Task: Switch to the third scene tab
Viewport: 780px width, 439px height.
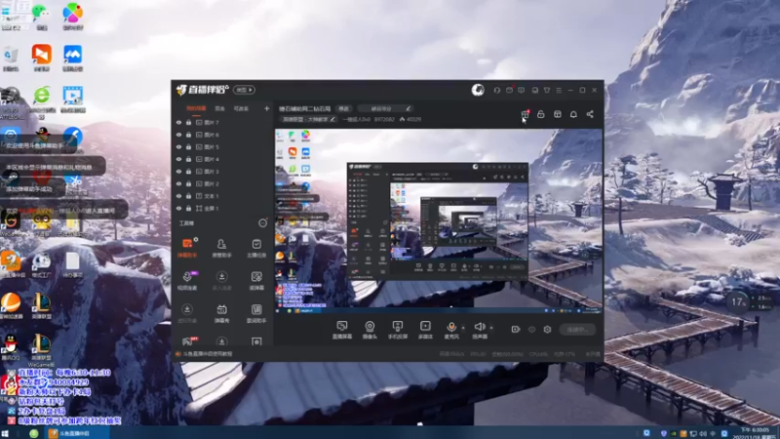Action: (x=241, y=108)
